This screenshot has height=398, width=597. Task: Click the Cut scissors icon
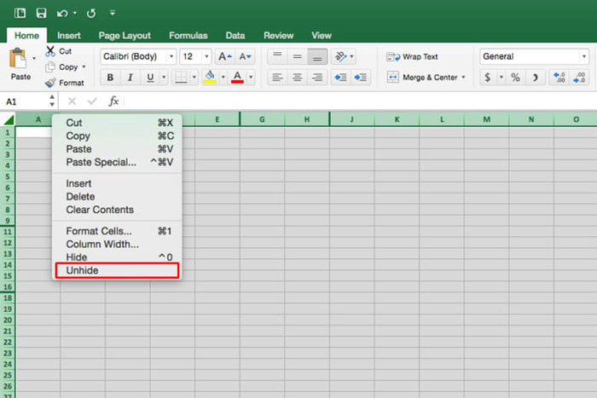pyautogui.click(x=50, y=51)
